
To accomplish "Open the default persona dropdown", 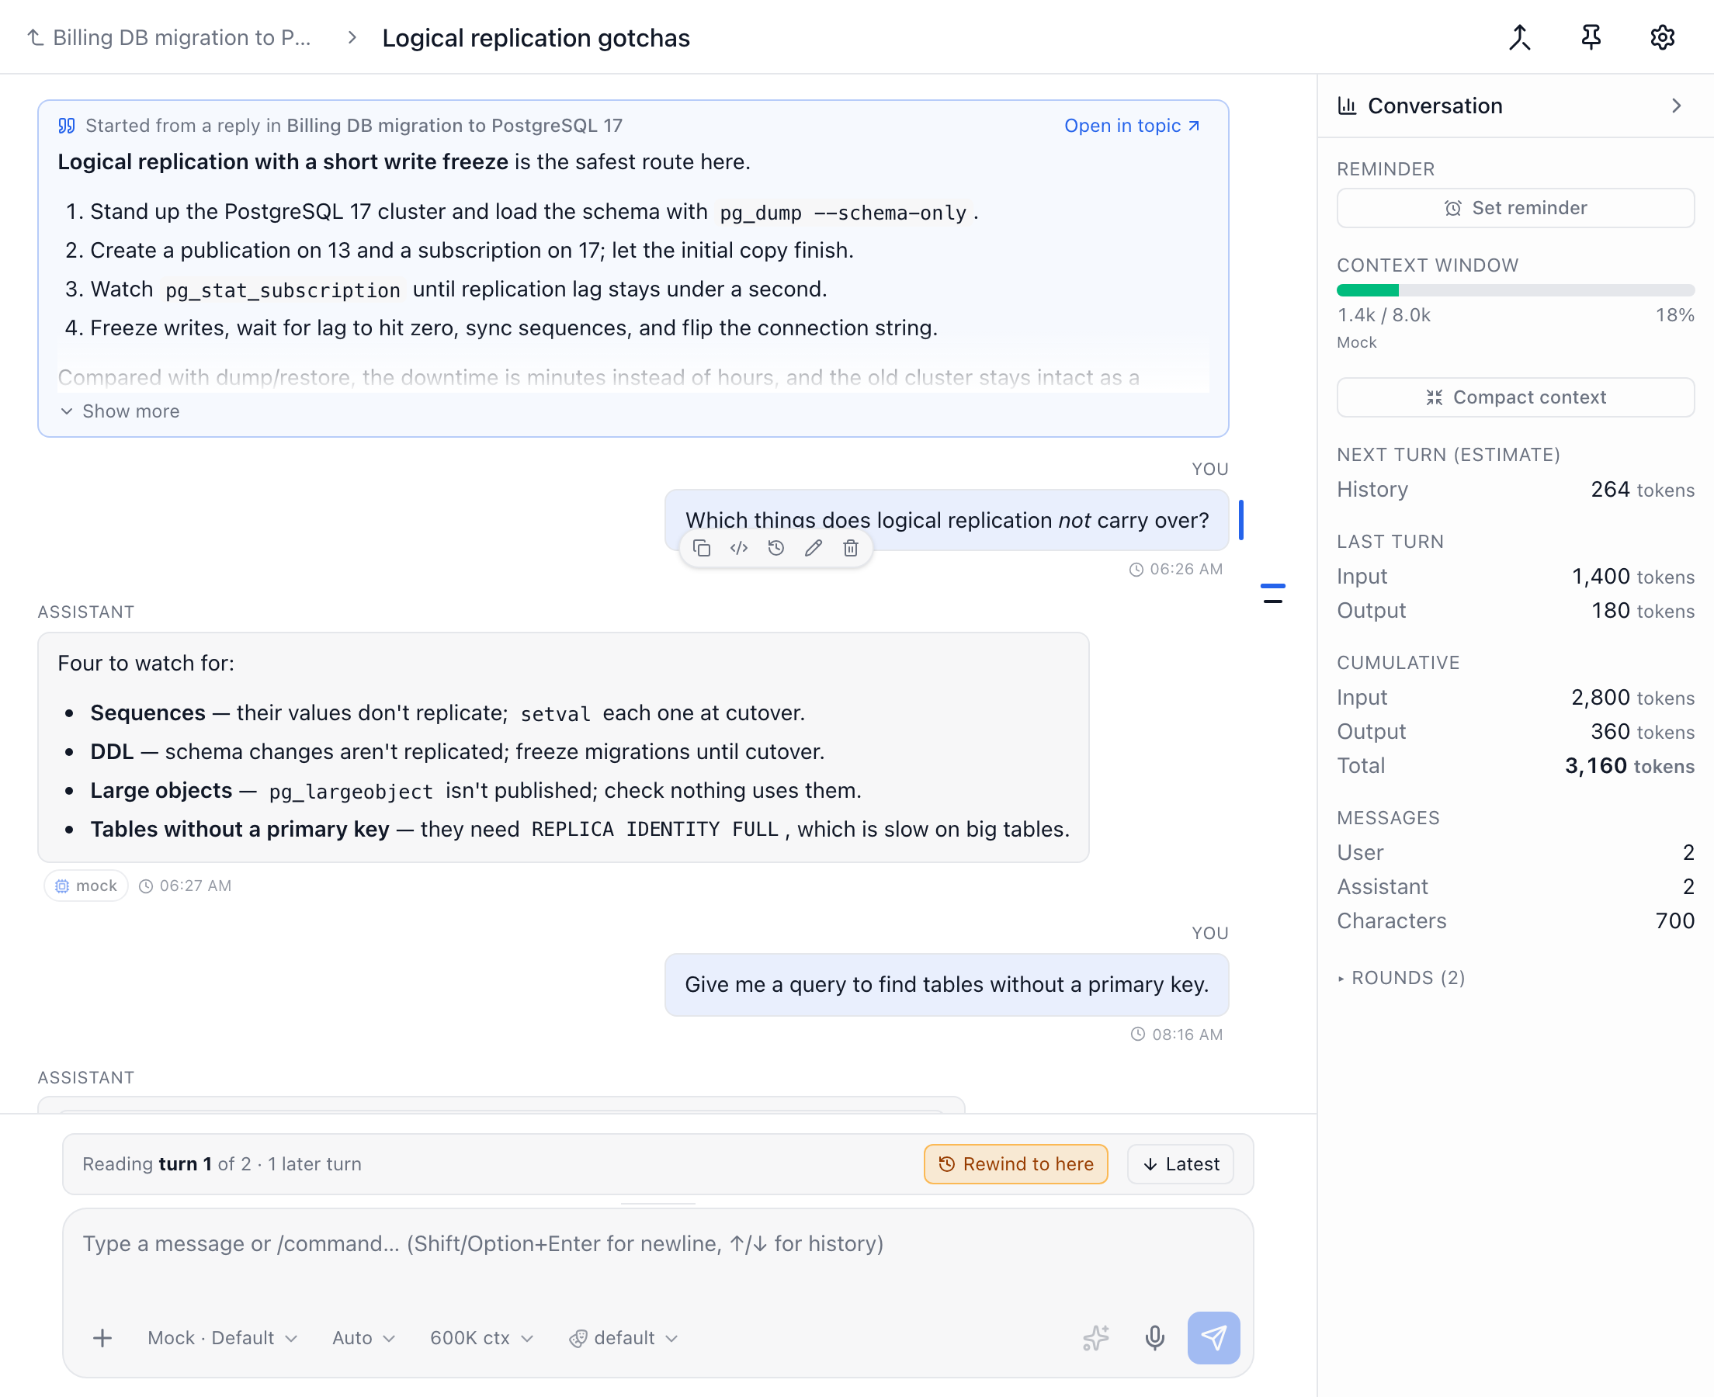I will point(623,1338).
